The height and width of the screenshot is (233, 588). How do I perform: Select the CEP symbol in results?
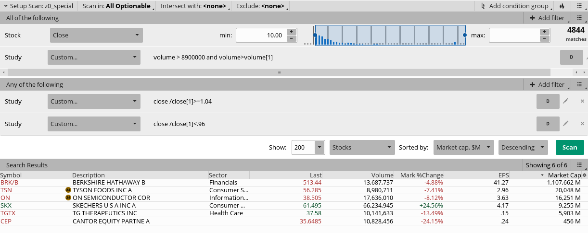[6, 221]
